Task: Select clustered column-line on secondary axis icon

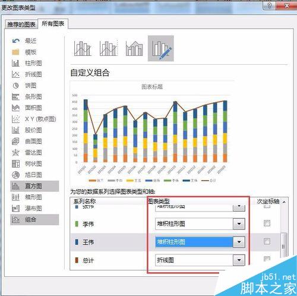Action: 109,48
